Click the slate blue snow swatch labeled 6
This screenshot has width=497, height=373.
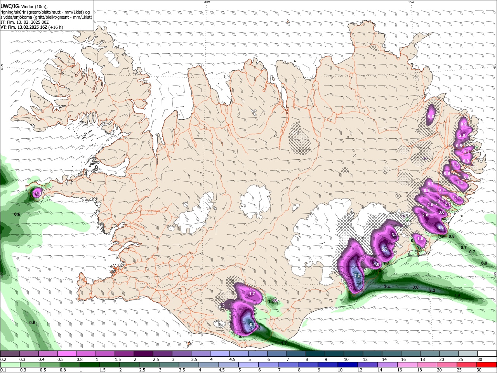(277, 354)
